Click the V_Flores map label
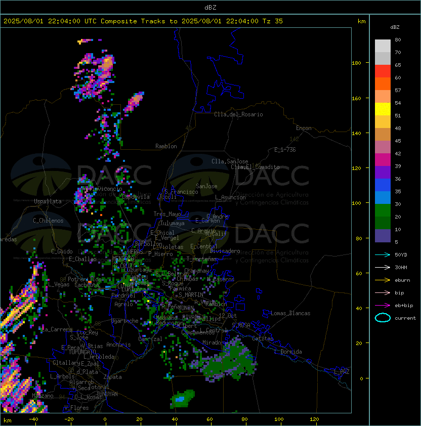The width and height of the screenshot is (421, 426). click(x=76, y=408)
